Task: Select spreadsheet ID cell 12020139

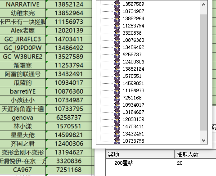Action: click(69, 31)
